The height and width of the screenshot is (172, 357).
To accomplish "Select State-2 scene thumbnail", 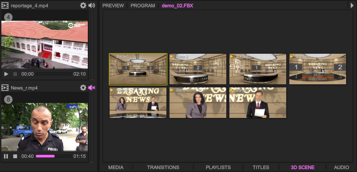I will tap(198, 69).
